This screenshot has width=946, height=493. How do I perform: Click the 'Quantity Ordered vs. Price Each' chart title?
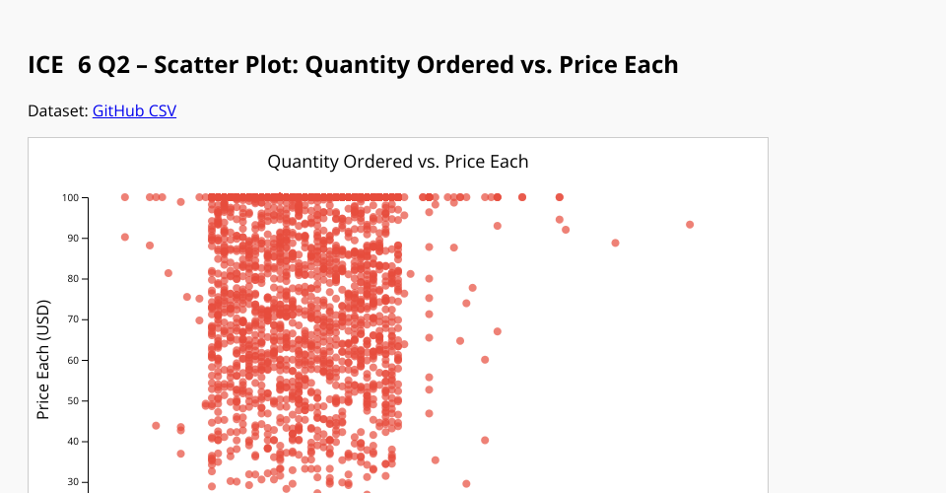[x=398, y=161]
